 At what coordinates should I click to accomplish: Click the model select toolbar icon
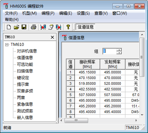51,27
